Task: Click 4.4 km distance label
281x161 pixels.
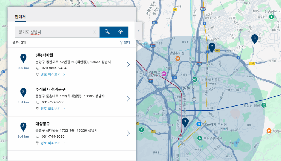Action: pyautogui.click(x=23, y=102)
